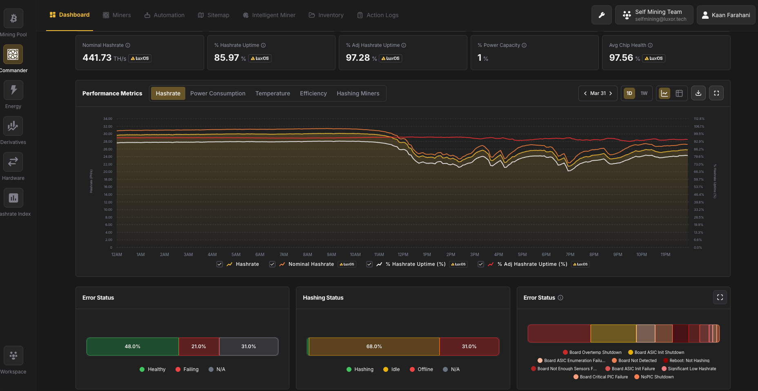The image size is (758, 391).
Task: Open the Kaan Farahani account menu
Action: (726, 15)
